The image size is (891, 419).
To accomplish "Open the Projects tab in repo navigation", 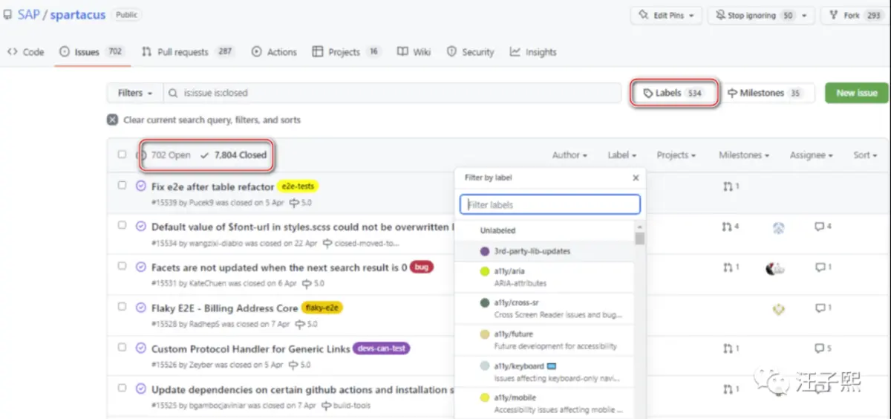I will tap(346, 52).
